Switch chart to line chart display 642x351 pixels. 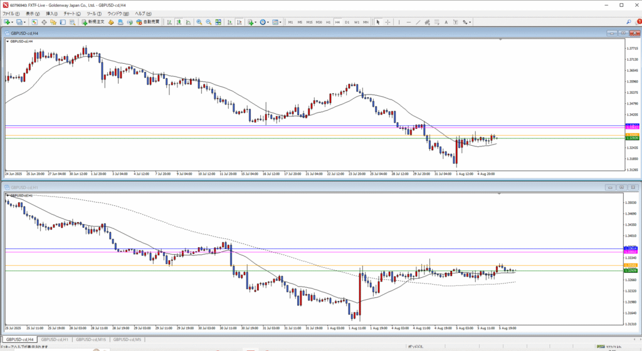(x=188, y=22)
